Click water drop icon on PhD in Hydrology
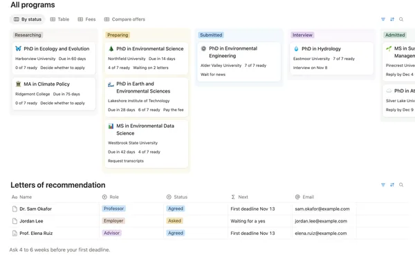 pyautogui.click(x=296, y=48)
